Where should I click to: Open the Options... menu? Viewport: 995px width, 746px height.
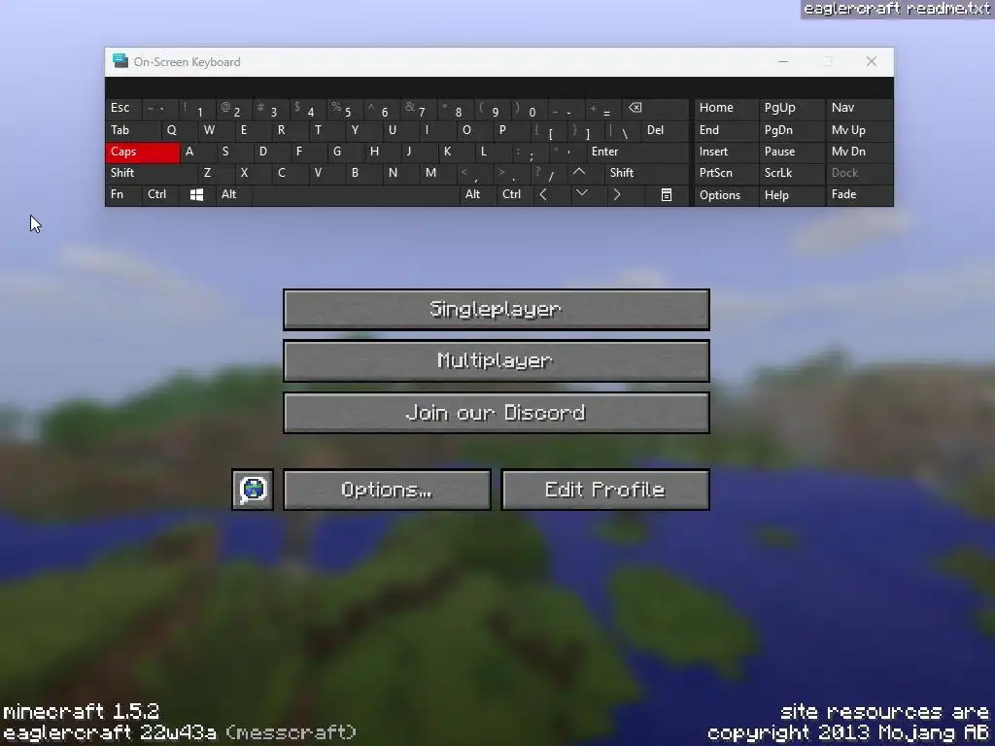(387, 490)
